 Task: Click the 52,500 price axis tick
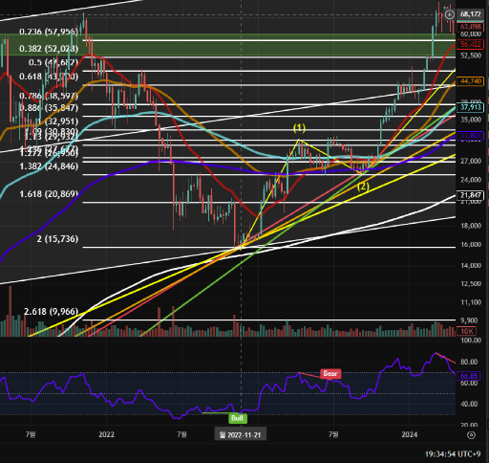471,55
